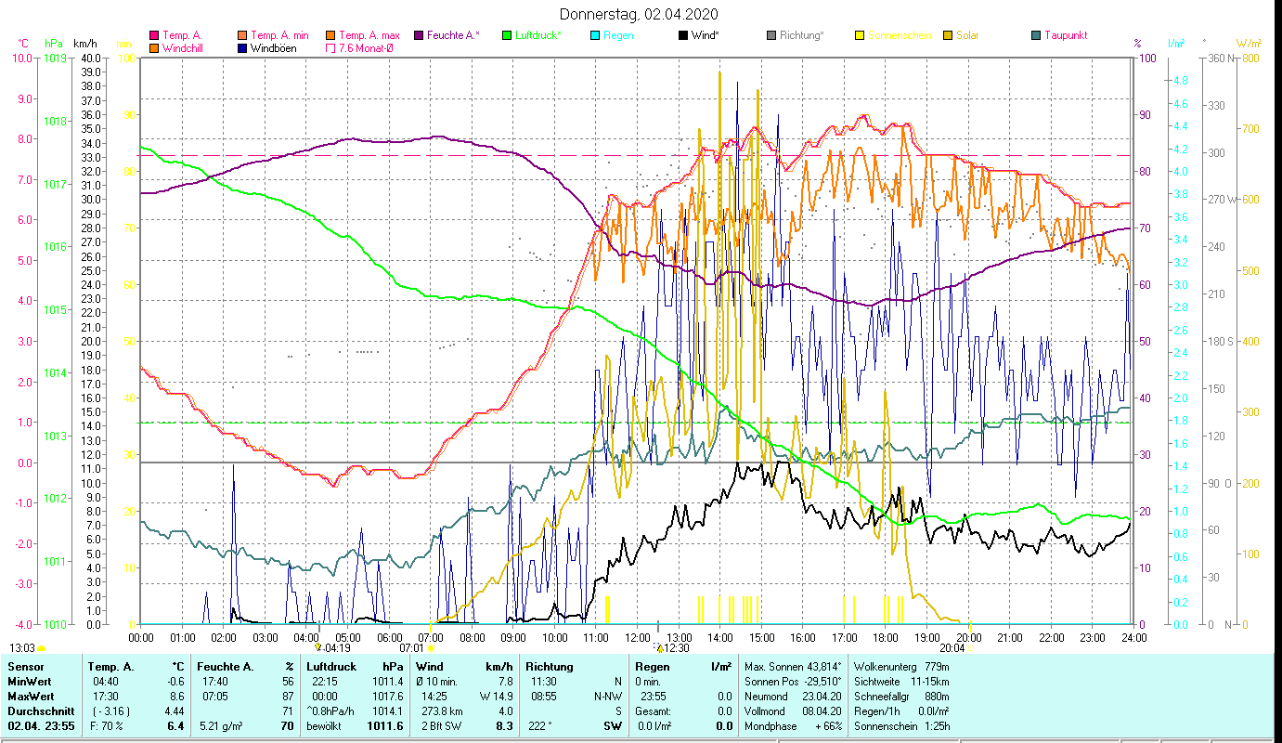This screenshot has width=1282, height=743.
Task: Click the 7.6 Monat-Ø legend box
Action: [x=330, y=48]
